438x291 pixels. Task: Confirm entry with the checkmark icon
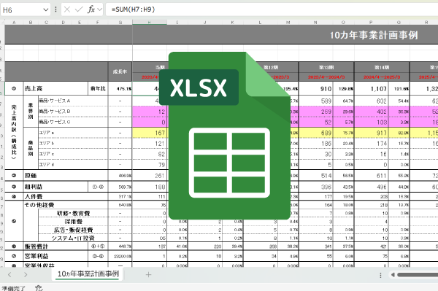[x=79, y=9]
